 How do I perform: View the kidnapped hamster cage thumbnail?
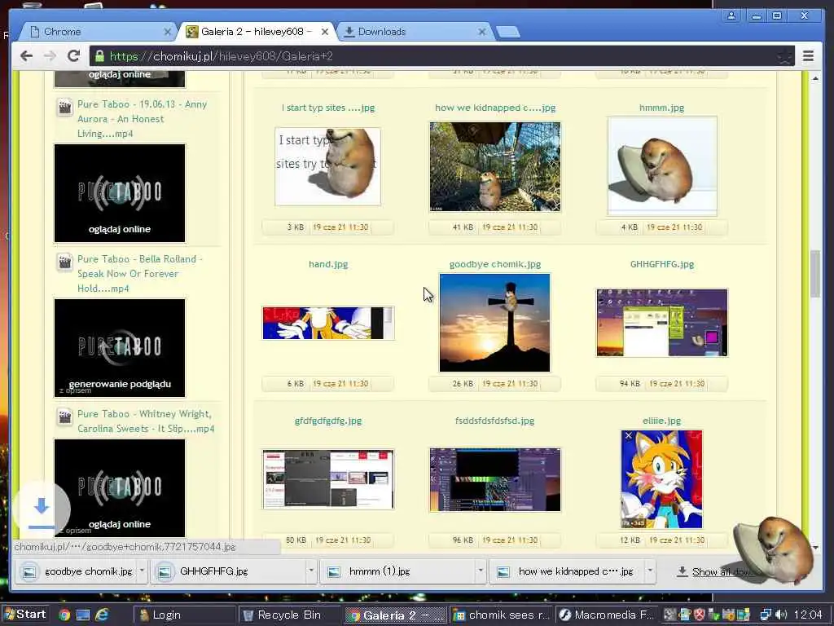coord(495,166)
